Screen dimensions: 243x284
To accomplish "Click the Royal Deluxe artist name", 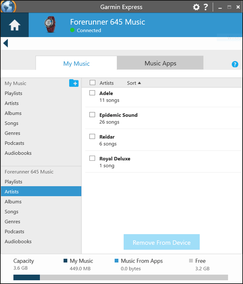I will click(115, 159).
